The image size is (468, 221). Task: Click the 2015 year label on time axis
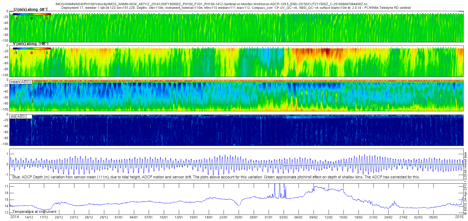pos(459,217)
